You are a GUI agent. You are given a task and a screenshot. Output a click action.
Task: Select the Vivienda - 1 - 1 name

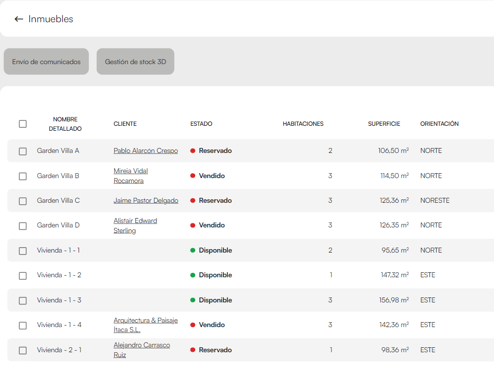(58, 250)
